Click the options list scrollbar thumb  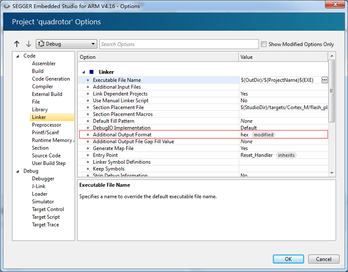coord(331,91)
